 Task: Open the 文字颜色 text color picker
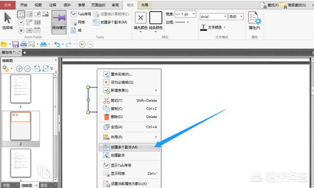coord(212,27)
